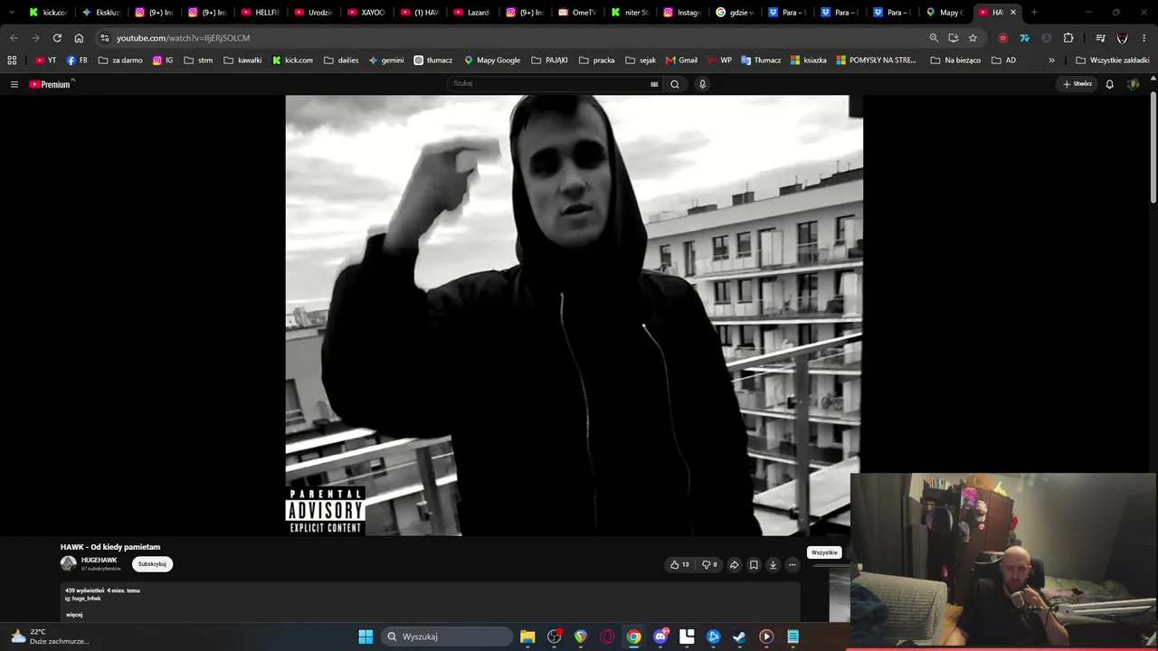
Task: Open the on-screen keyboard in YouTube search
Action: pos(654,84)
